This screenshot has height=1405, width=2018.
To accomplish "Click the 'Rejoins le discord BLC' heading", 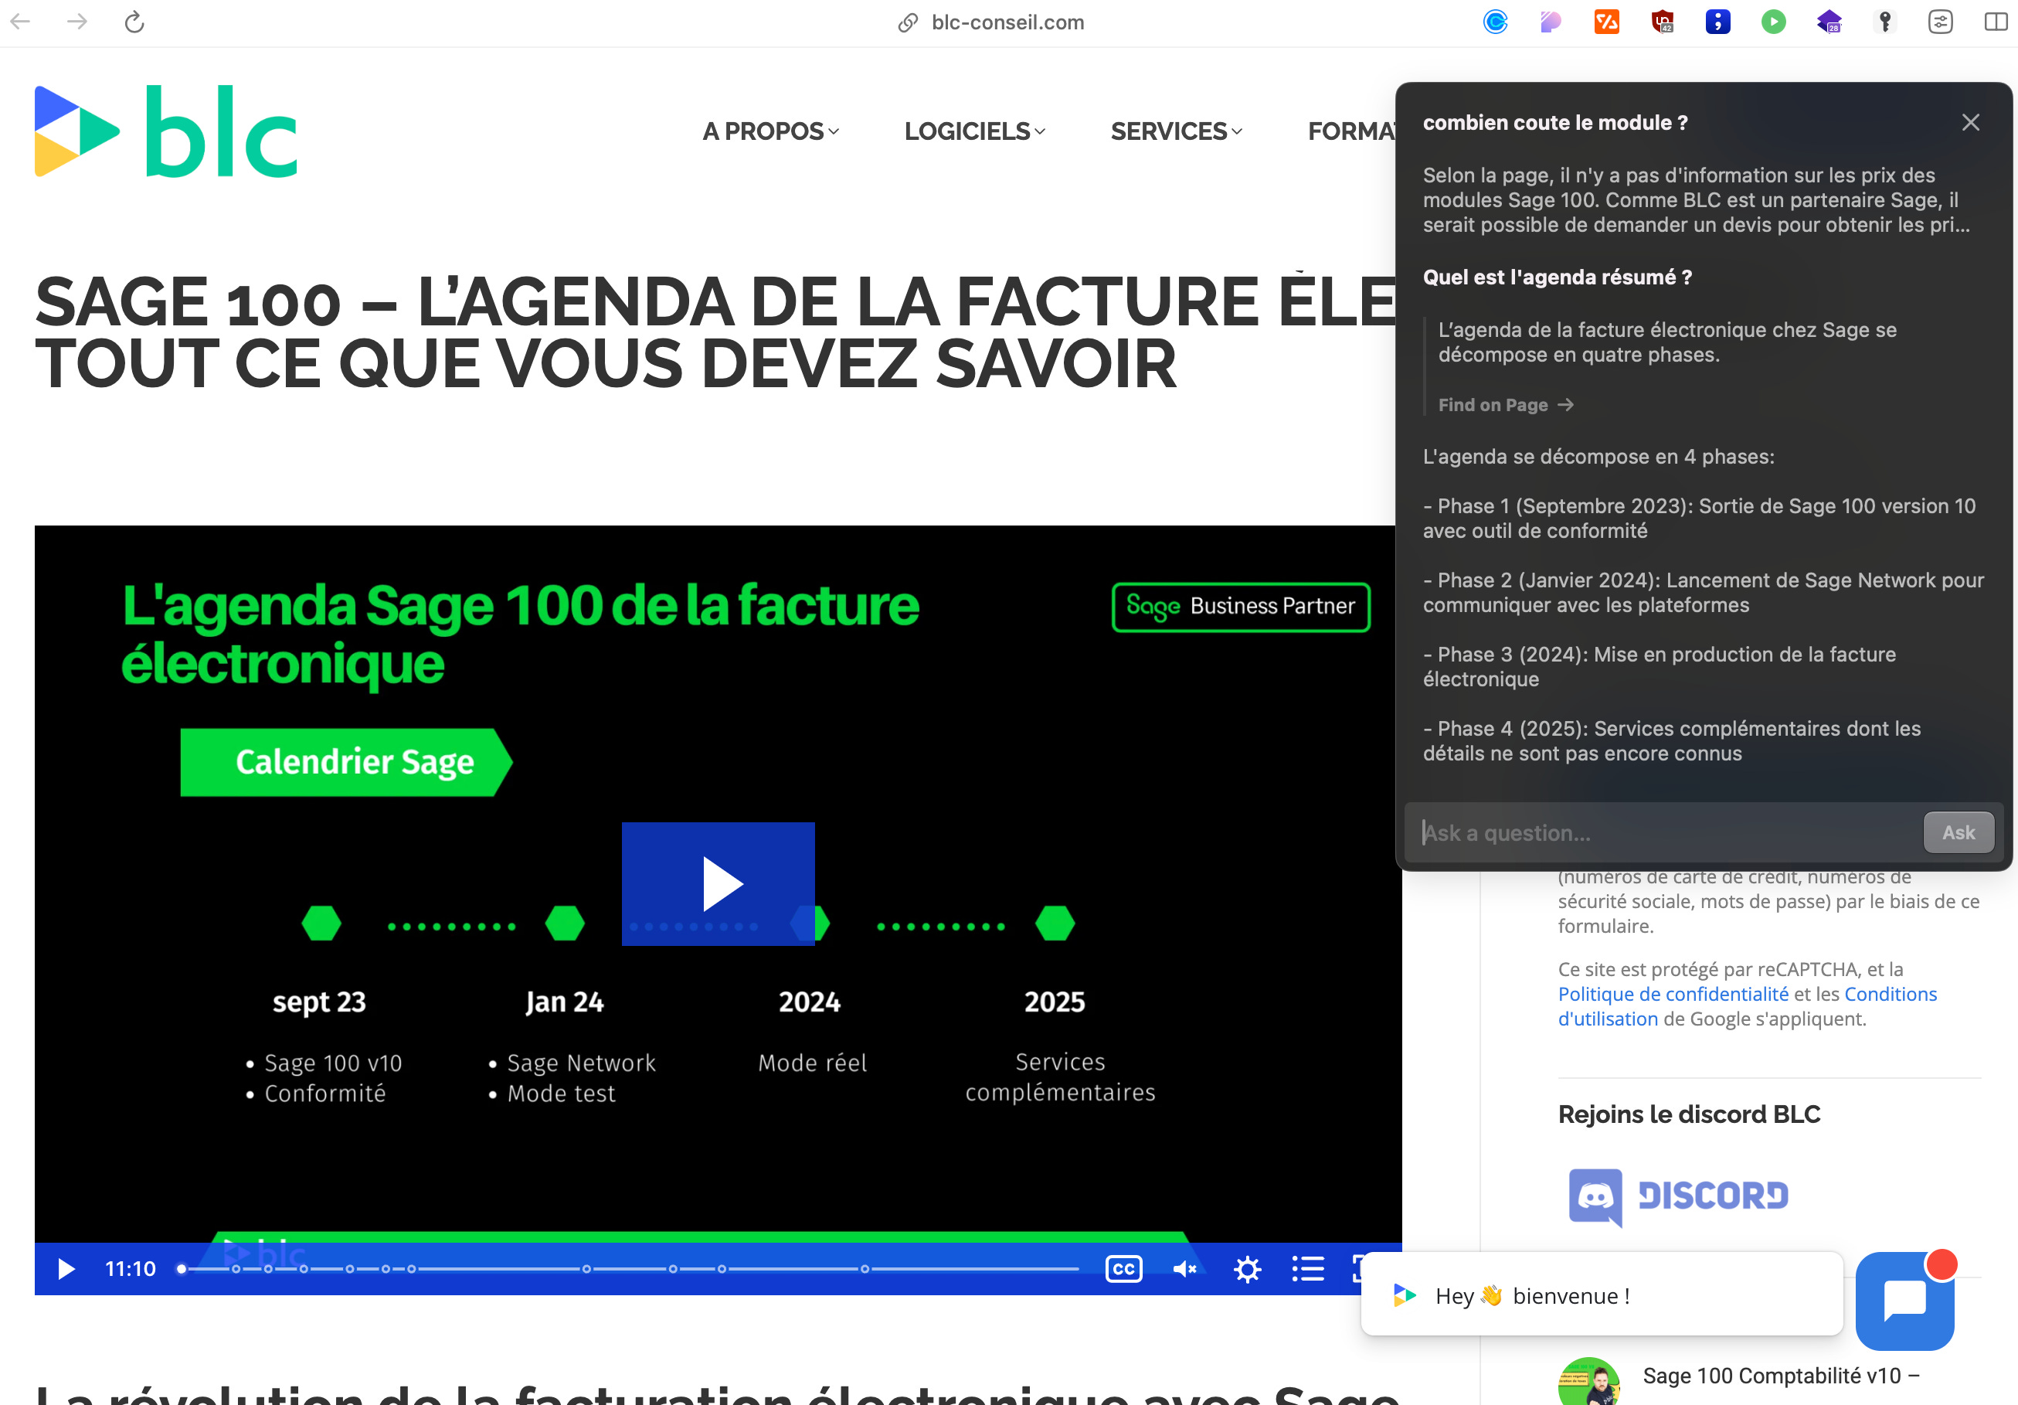I will pos(1688,1114).
